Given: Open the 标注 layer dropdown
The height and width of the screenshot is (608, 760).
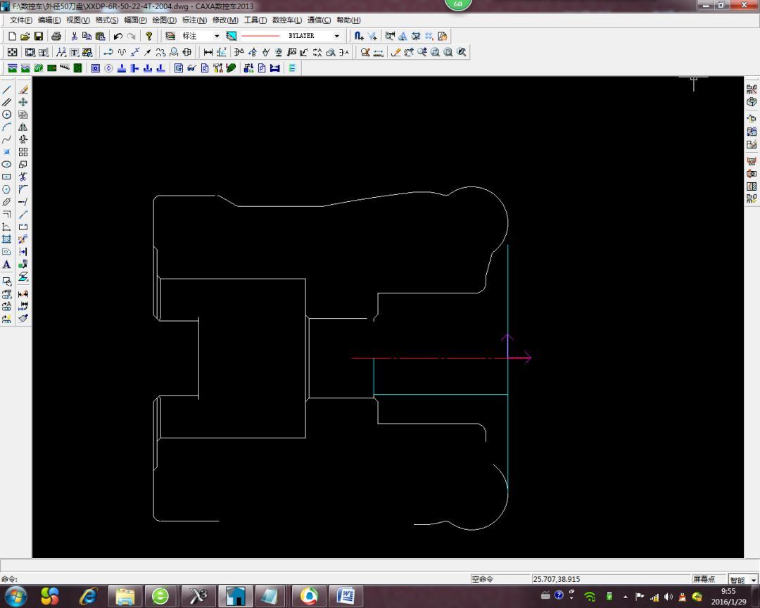Looking at the screenshot, I should click(216, 36).
